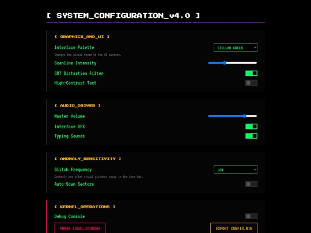Turn off Interface SFX toggle
311x233 pixels.
point(251,127)
